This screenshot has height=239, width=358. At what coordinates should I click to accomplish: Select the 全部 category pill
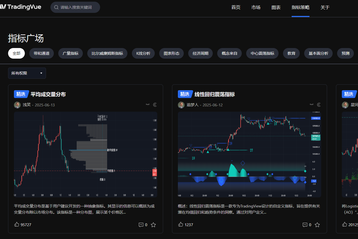point(16,53)
